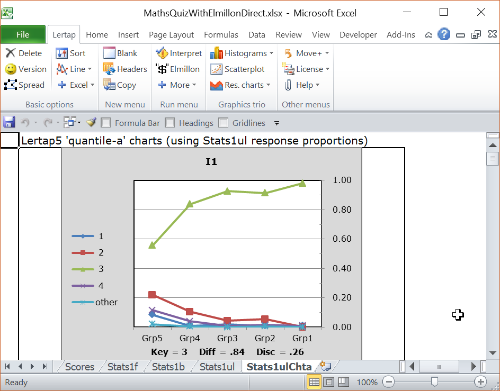Switch to Normal view icon
The width and height of the screenshot is (500, 391).
click(x=314, y=382)
